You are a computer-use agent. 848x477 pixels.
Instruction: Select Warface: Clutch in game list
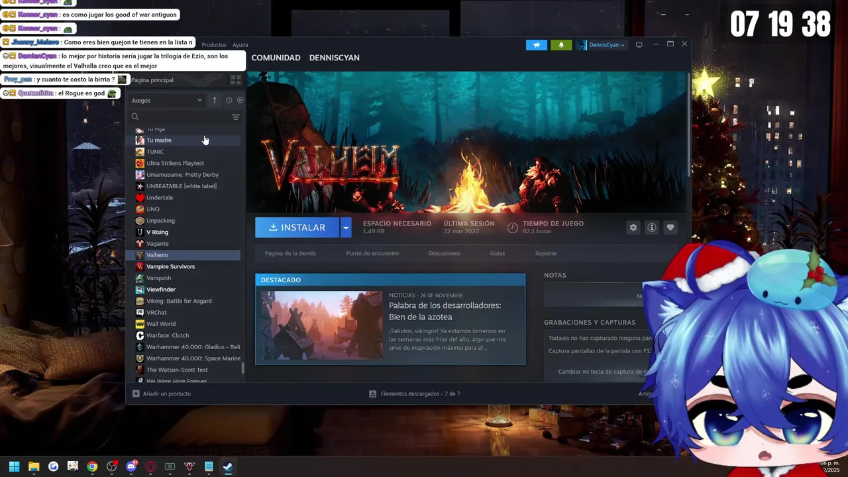point(183,335)
